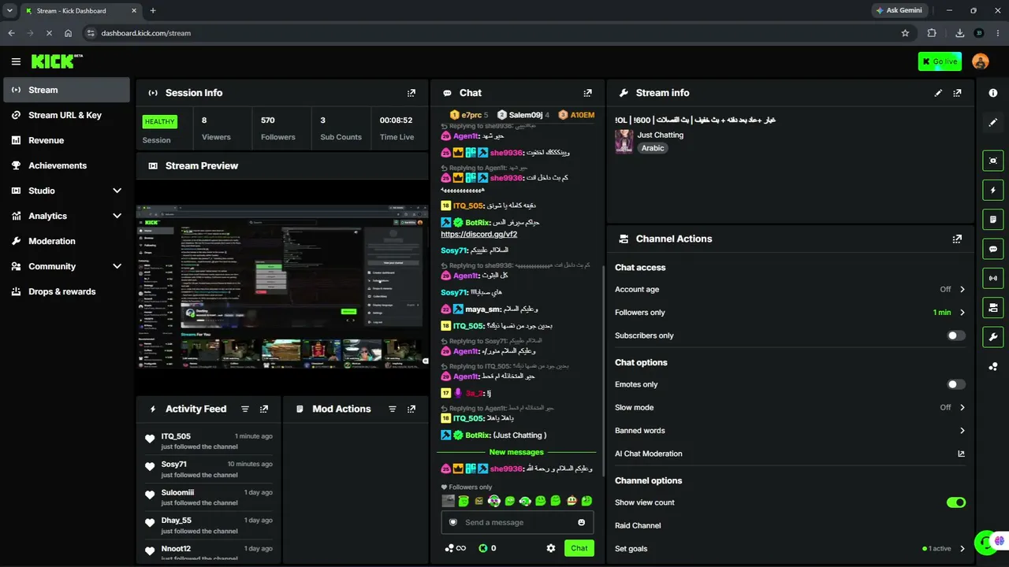The width and height of the screenshot is (1009, 567).
Task: Open the profile avatar menu
Action: coord(981,61)
